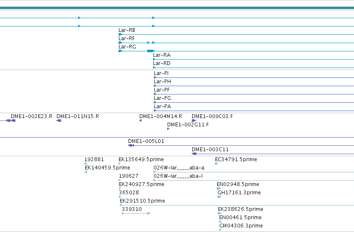Select the EK135649.5prime EST label
This screenshot has width=354, height=232.
[141, 159]
